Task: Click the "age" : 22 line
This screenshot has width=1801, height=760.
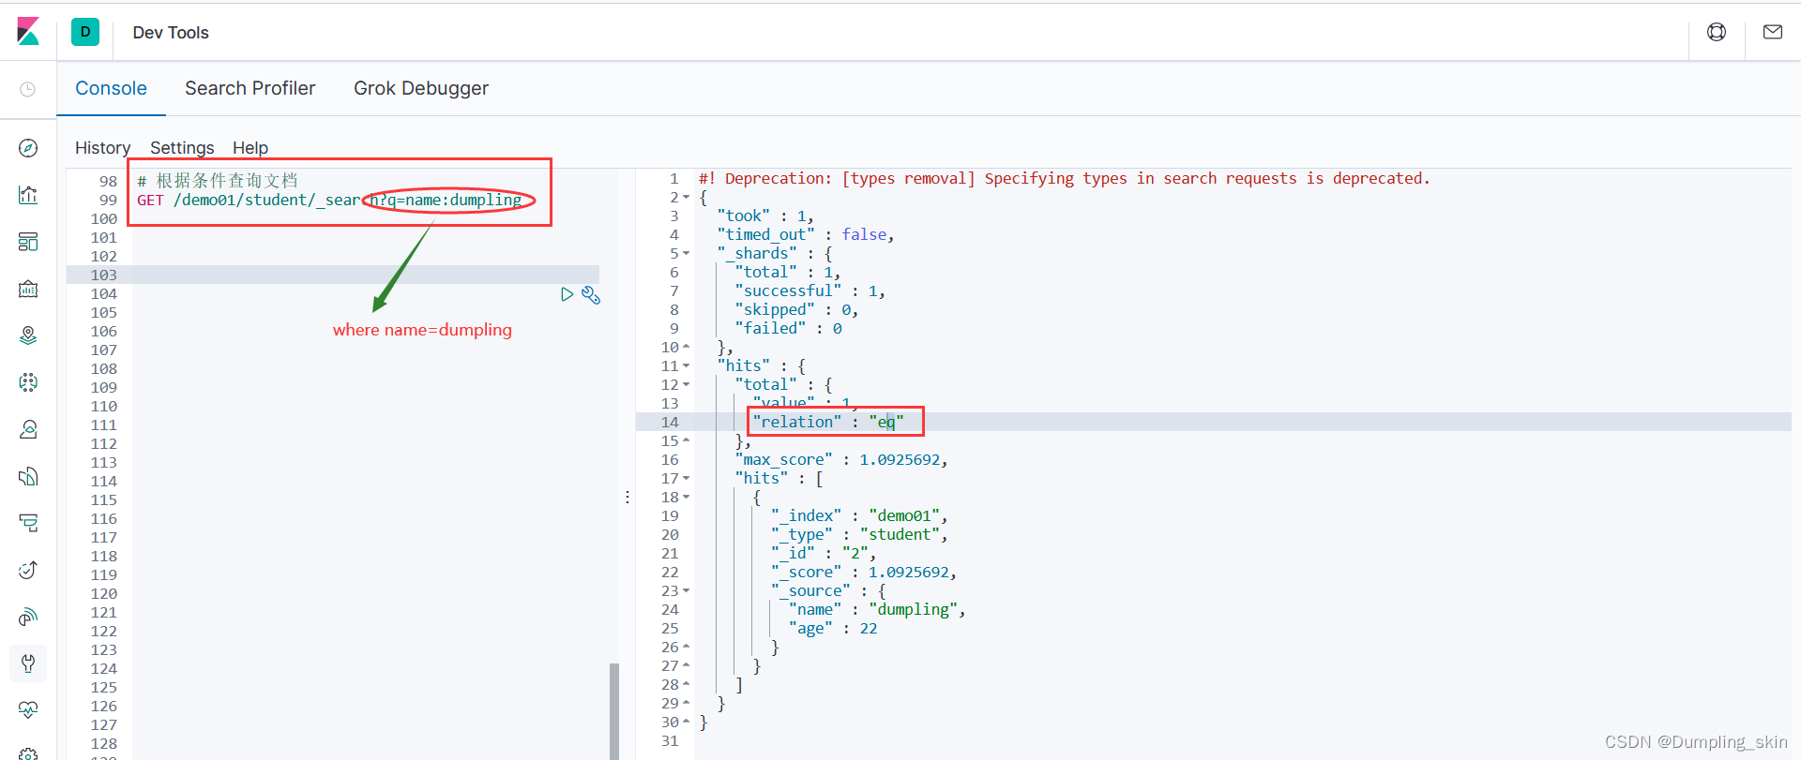Action: (x=833, y=628)
